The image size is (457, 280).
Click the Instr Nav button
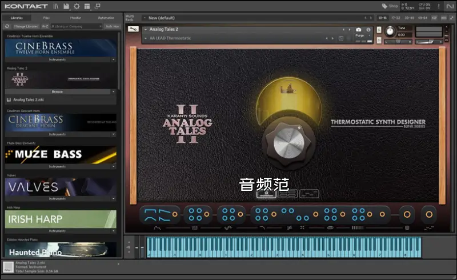[113, 26]
